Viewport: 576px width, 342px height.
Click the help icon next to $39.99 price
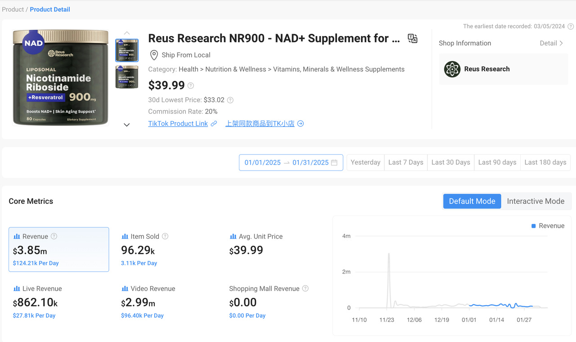coord(191,85)
